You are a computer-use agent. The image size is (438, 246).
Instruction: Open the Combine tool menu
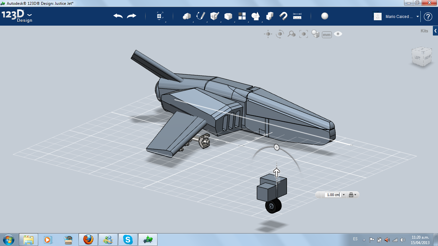click(x=270, y=16)
